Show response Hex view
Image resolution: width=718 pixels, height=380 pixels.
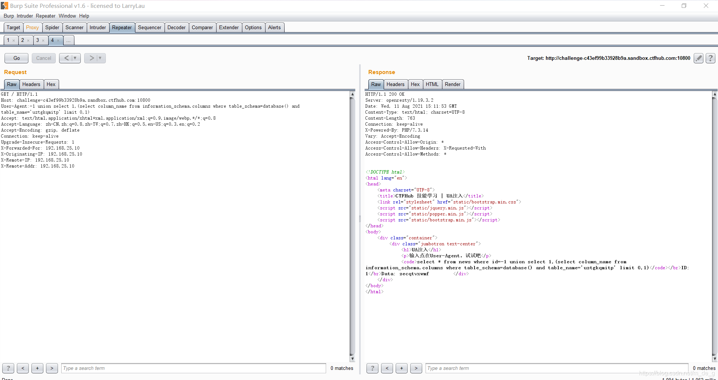[415, 84]
